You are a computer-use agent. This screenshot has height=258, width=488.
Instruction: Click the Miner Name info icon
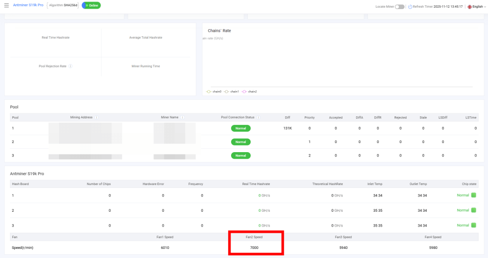tap(182, 117)
